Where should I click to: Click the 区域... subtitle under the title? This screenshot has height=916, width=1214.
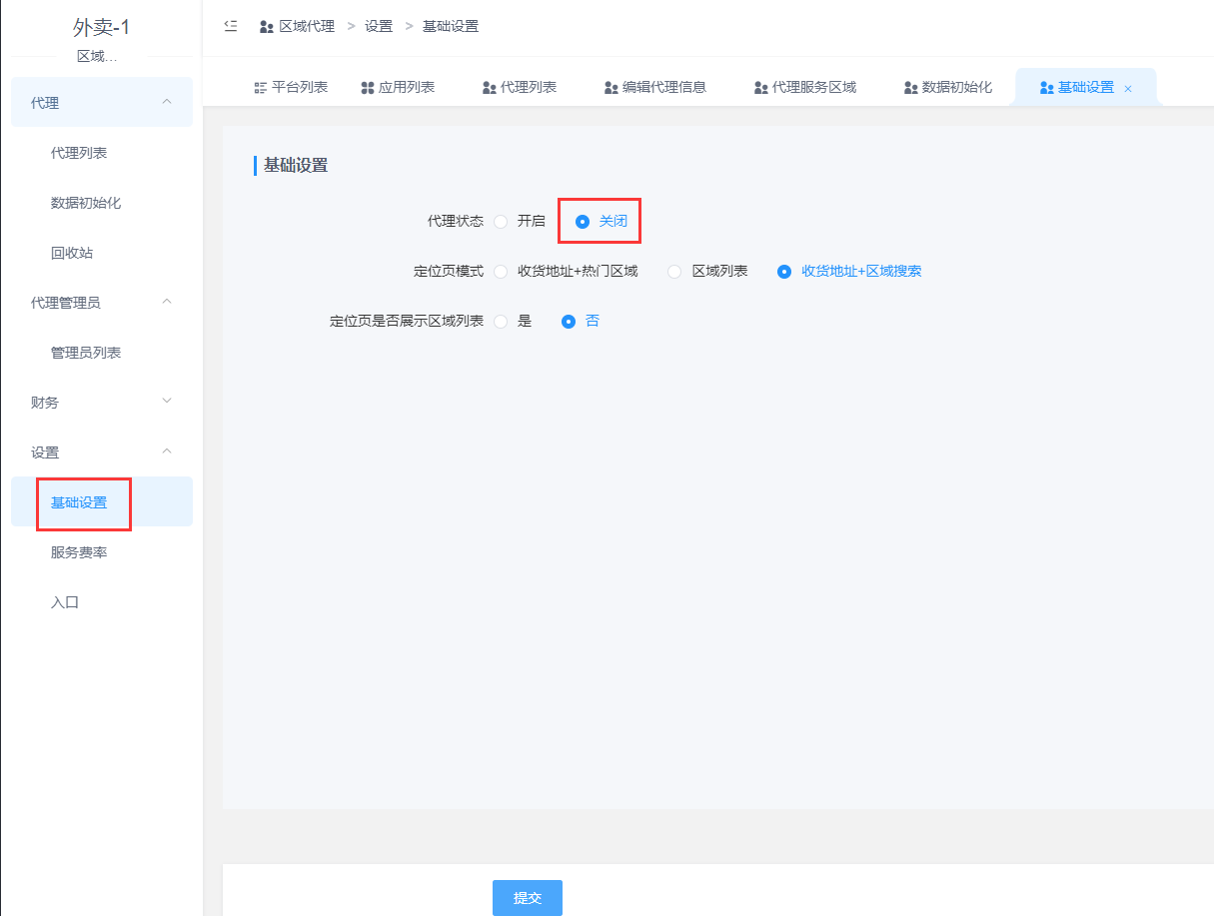pyautogui.click(x=97, y=56)
